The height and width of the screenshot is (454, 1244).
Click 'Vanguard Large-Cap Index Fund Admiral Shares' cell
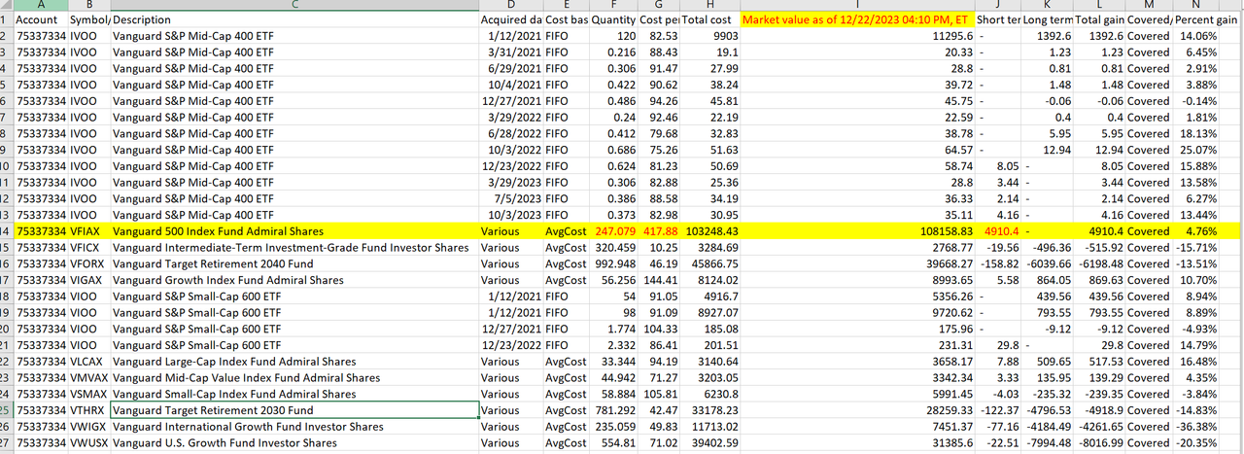pyautogui.click(x=294, y=362)
